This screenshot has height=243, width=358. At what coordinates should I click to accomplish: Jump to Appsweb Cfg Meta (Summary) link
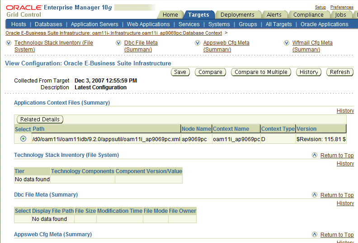click(x=226, y=46)
